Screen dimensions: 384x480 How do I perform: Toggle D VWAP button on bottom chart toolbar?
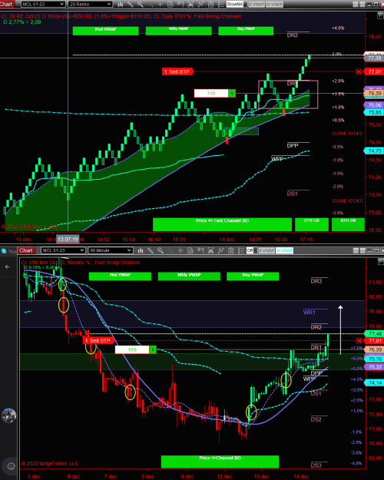coord(266,250)
